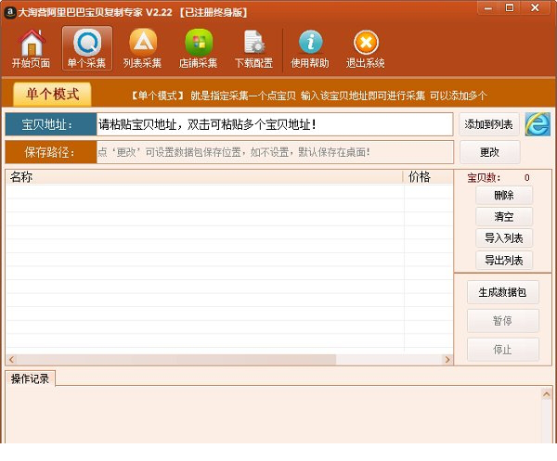Click the app logo in title bar
This screenshot has height=461, width=557.
coord(9,12)
